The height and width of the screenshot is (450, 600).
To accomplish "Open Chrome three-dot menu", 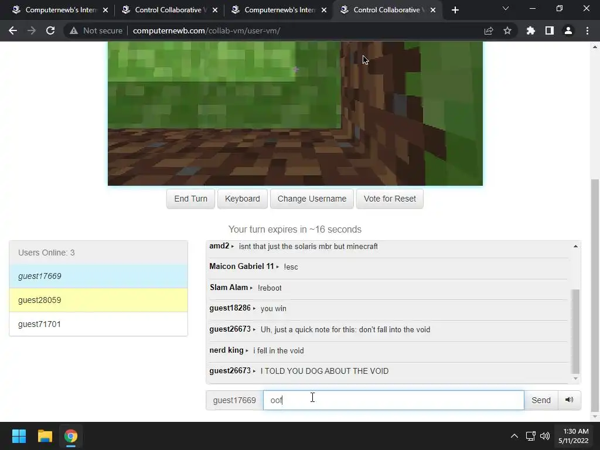I will pyautogui.click(x=587, y=30).
